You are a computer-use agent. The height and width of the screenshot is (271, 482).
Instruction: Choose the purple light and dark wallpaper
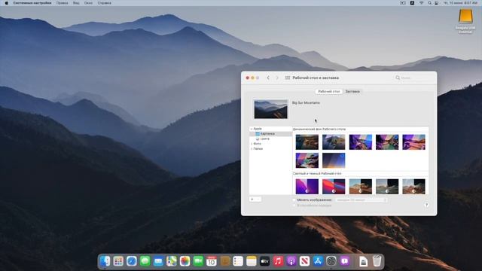click(x=307, y=187)
